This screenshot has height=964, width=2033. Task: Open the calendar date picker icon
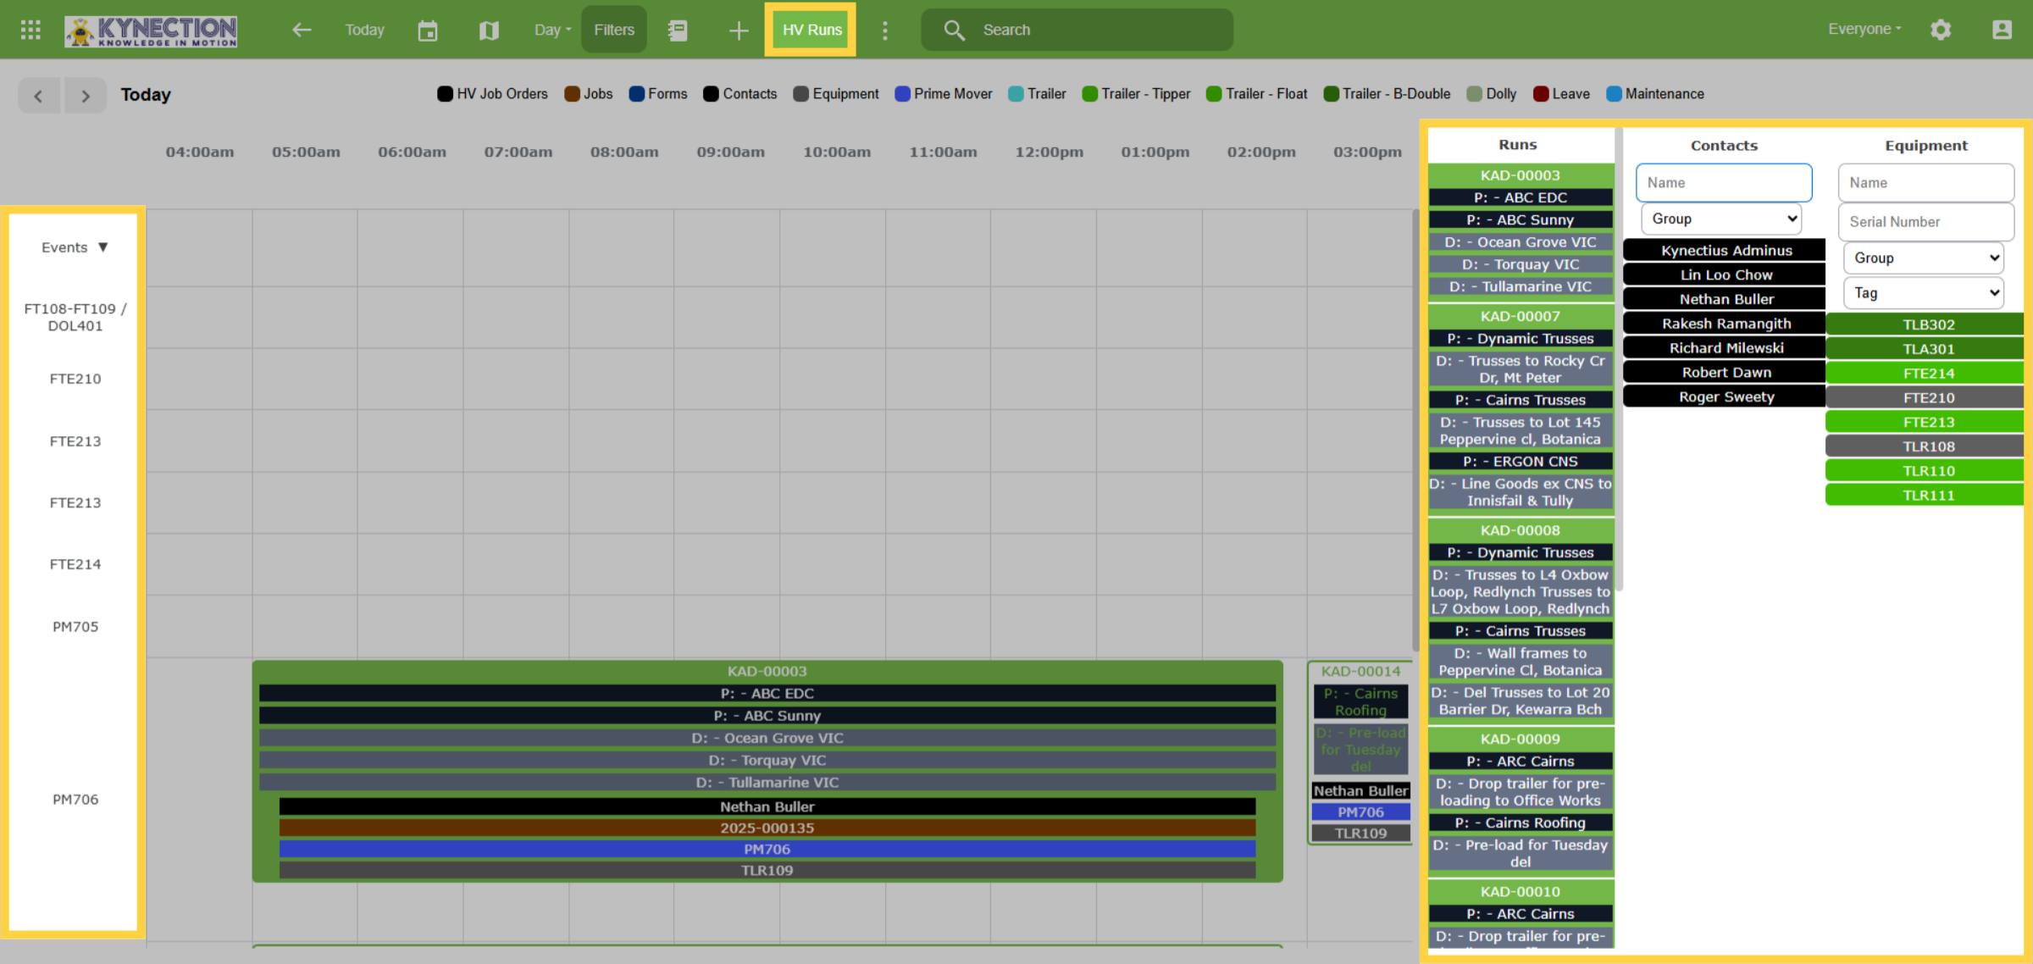point(428,30)
